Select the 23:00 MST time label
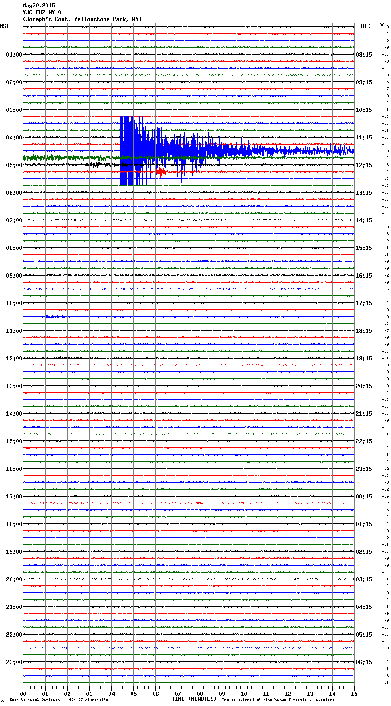This screenshot has height=706, width=391. coord(14,662)
